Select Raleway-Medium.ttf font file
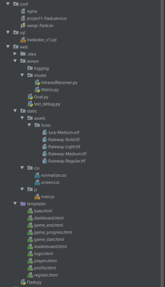This screenshot has width=165, height=287. pos(67,154)
